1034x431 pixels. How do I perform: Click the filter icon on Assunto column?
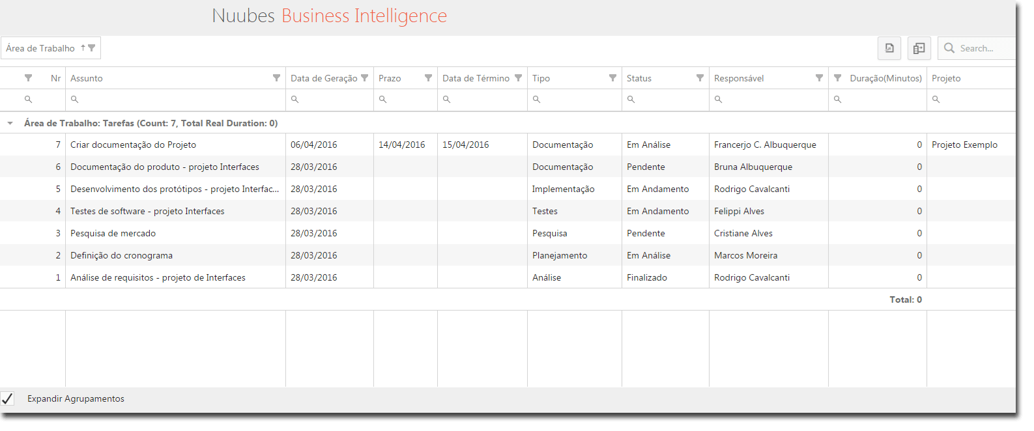click(x=276, y=78)
